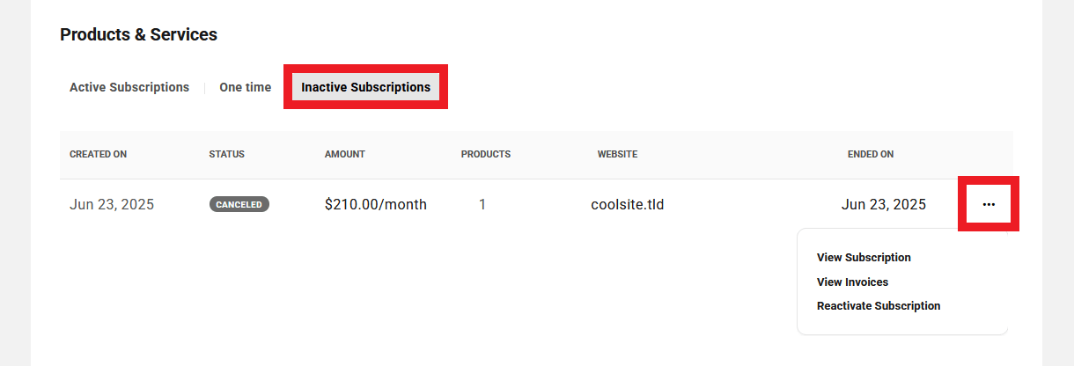
Task: Select Reactivate Subscription menu option
Action: point(879,306)
